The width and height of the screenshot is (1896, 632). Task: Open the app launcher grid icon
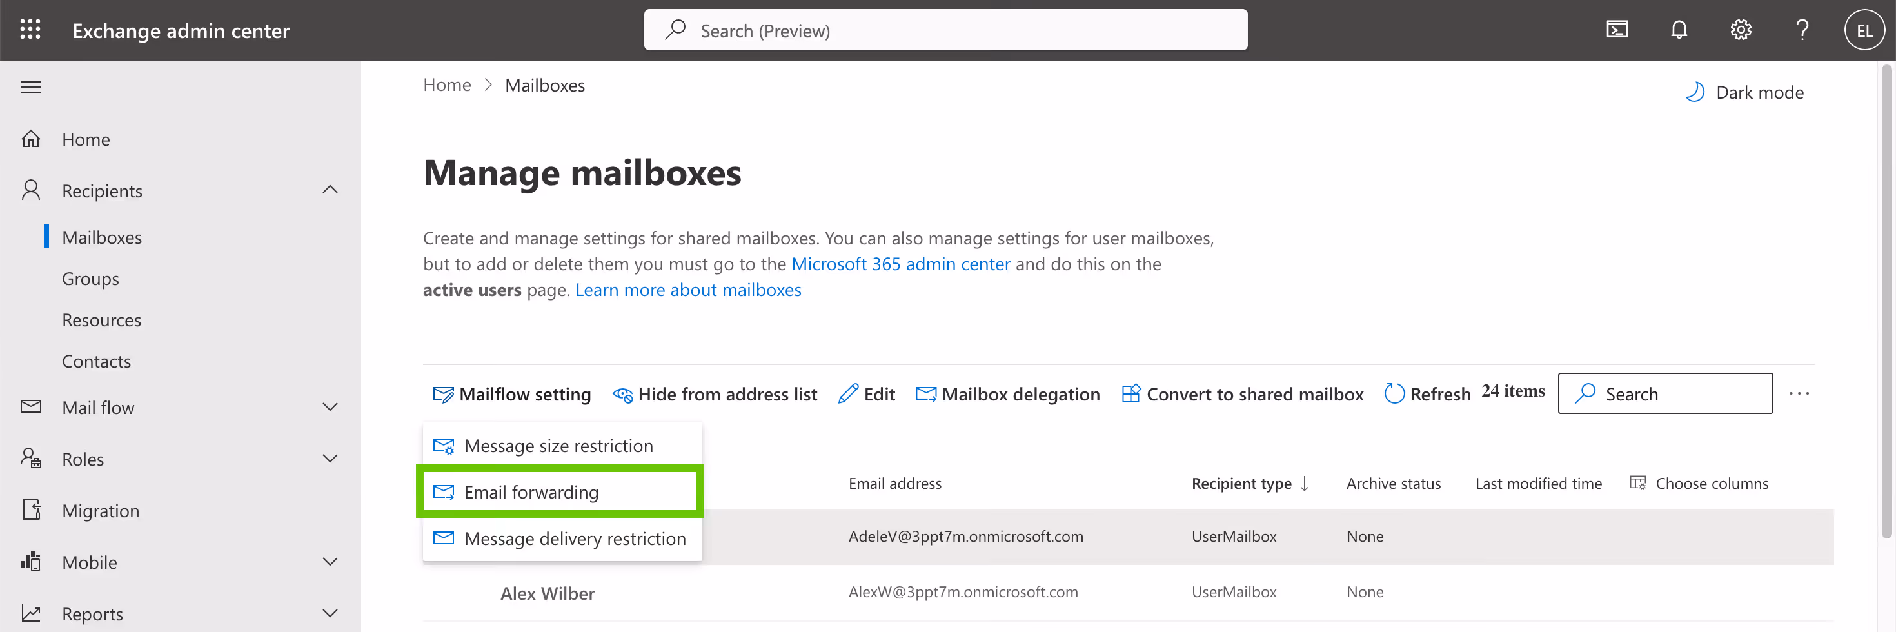pos(30,30)
